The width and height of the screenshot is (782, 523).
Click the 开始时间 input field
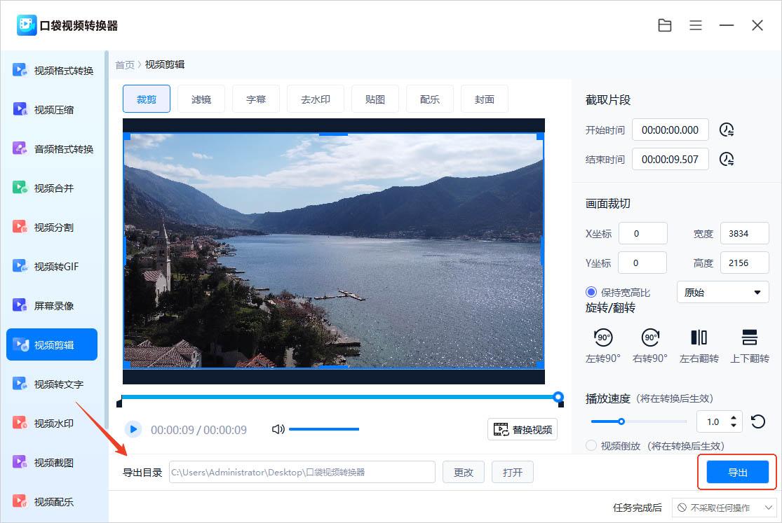[x=670, y=130]
